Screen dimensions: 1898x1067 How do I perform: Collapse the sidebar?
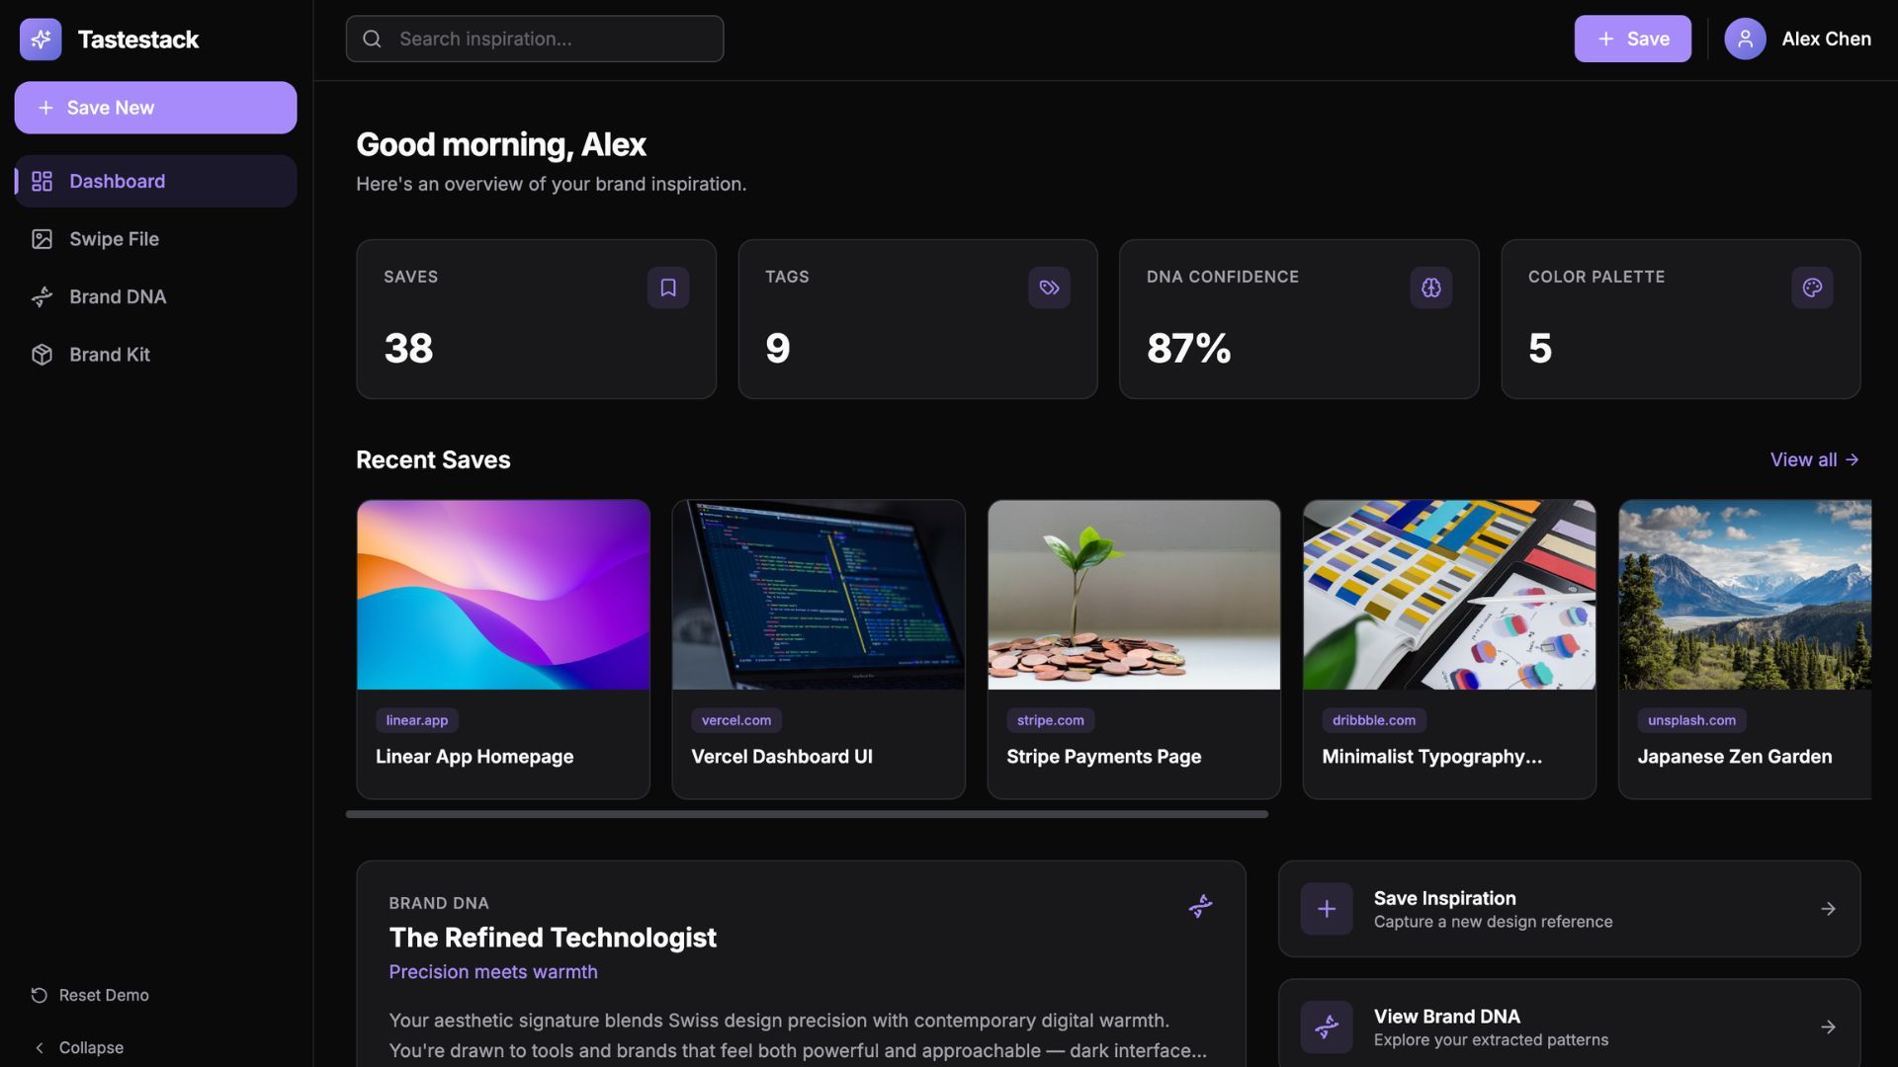pyautogui.click(x=79, y=1047)
